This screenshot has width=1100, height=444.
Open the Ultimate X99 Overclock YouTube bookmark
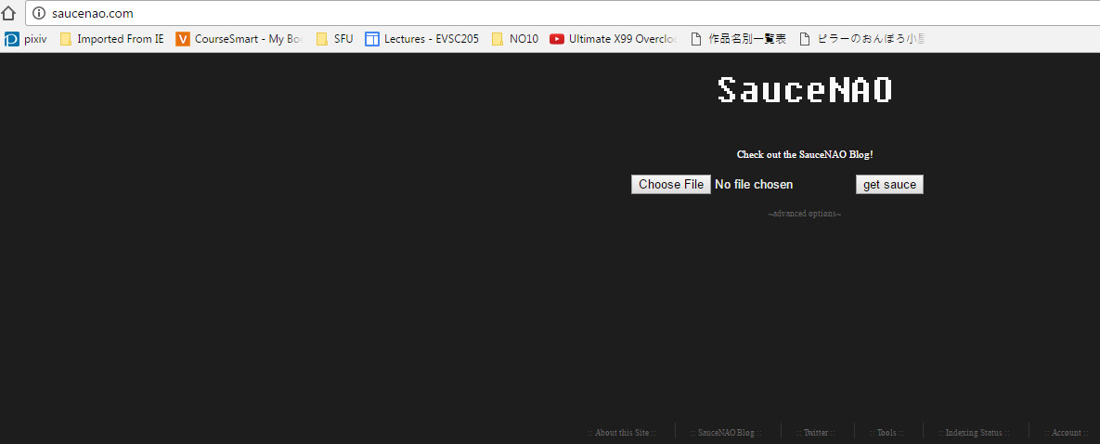pos(614,39)
